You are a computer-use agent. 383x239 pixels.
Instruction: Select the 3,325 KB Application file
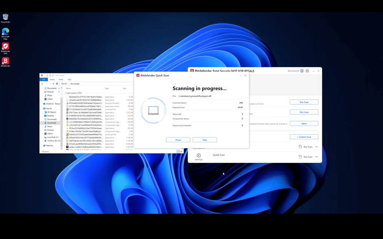(99, 112)
